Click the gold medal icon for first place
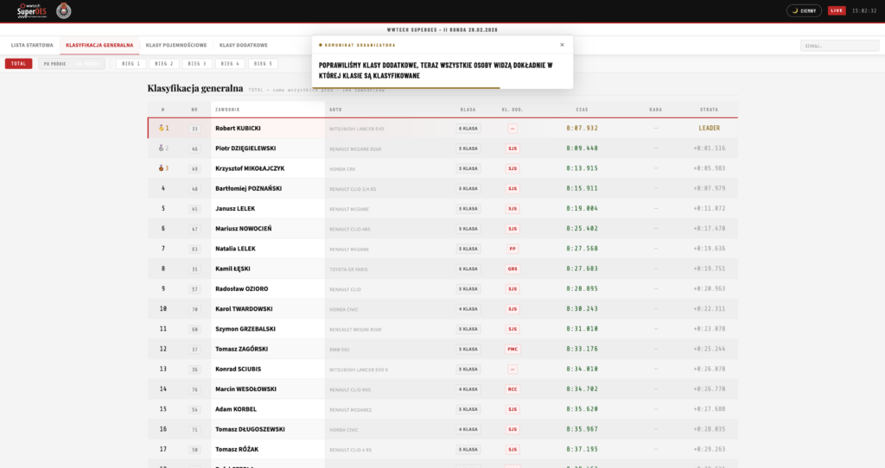The width and height of the screenshot is (885, 468). 161,129
